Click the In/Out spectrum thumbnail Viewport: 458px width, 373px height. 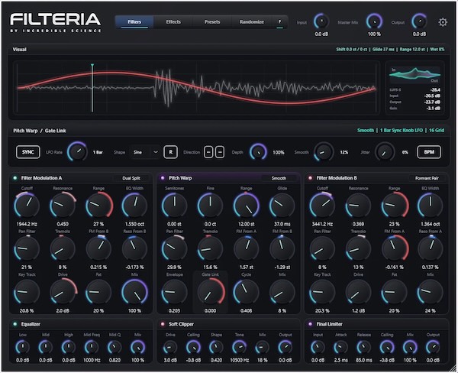[x=414, y=74]
